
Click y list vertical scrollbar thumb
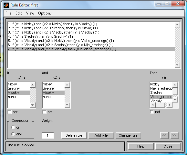175,91
